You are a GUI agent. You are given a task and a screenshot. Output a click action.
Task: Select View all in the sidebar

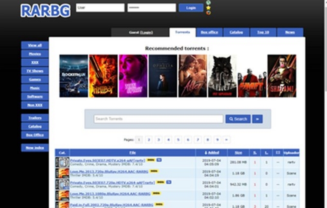point(35,45)
